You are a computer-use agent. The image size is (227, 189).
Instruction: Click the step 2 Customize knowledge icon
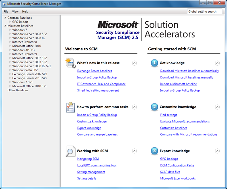click(x=154, y=107)
